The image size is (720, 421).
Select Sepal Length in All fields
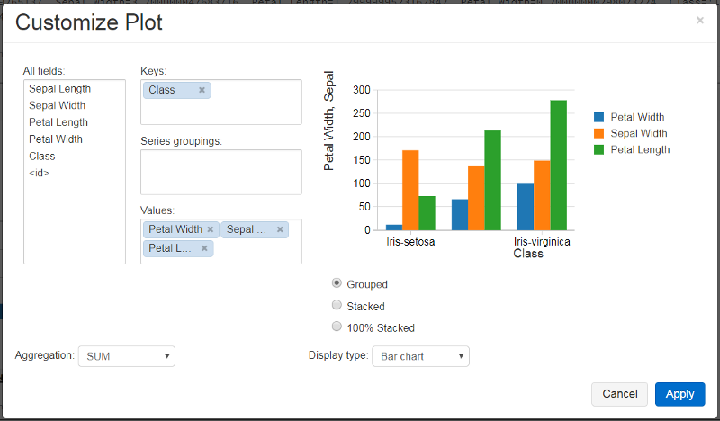tap(59, 88)
